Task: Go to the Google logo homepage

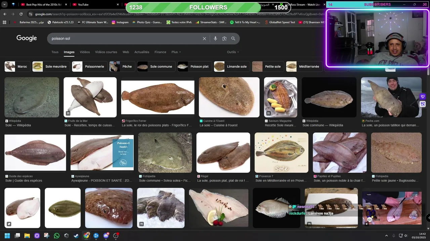Action: tap(27, 38)
